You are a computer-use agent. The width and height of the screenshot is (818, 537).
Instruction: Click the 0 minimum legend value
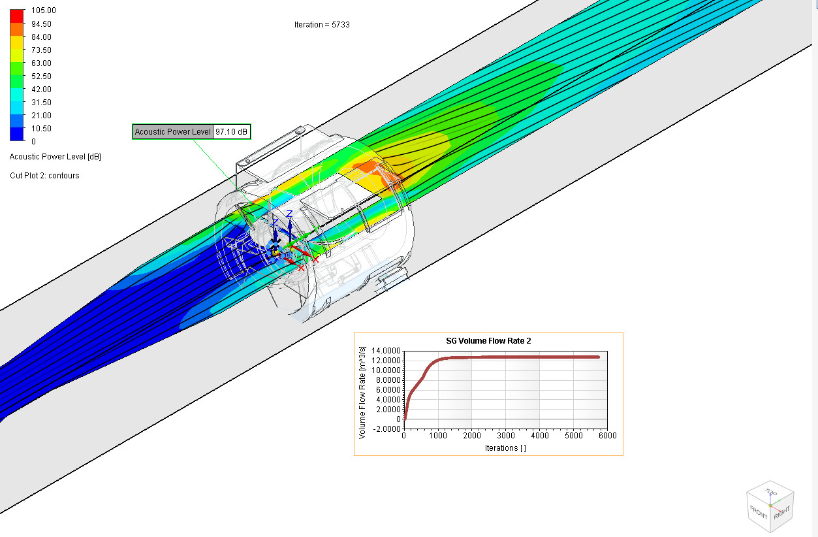(x=34, y=141)
